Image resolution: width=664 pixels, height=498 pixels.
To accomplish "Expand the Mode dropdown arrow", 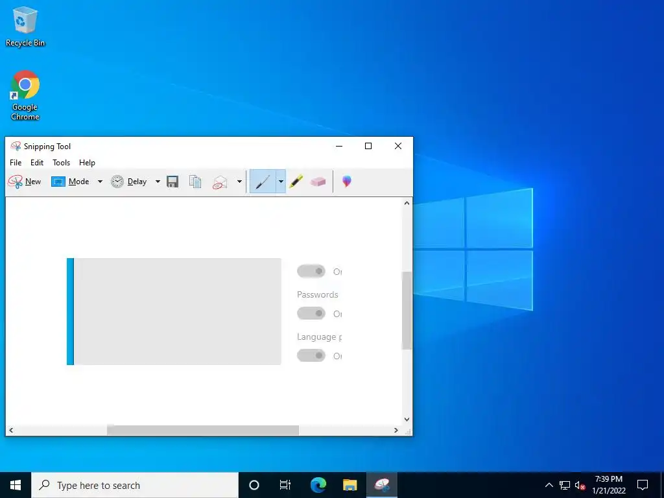I will coord(100,182).
